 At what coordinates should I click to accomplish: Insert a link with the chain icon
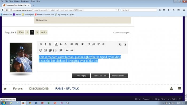pyautogui.click(x=72, y=44)
